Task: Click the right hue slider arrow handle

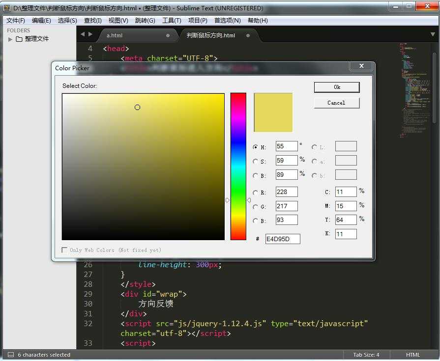Action: tap(249, 200)
